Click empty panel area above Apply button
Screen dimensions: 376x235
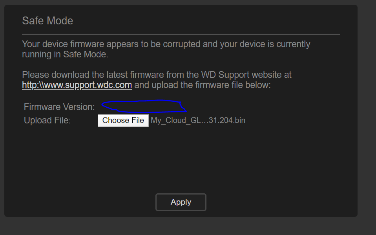(181, 165)
